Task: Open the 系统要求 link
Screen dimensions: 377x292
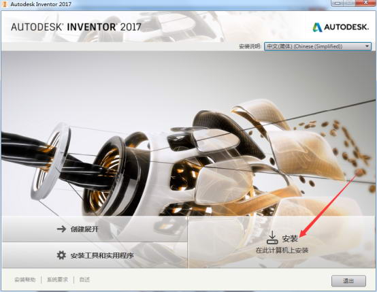Action: click(57, 280)
